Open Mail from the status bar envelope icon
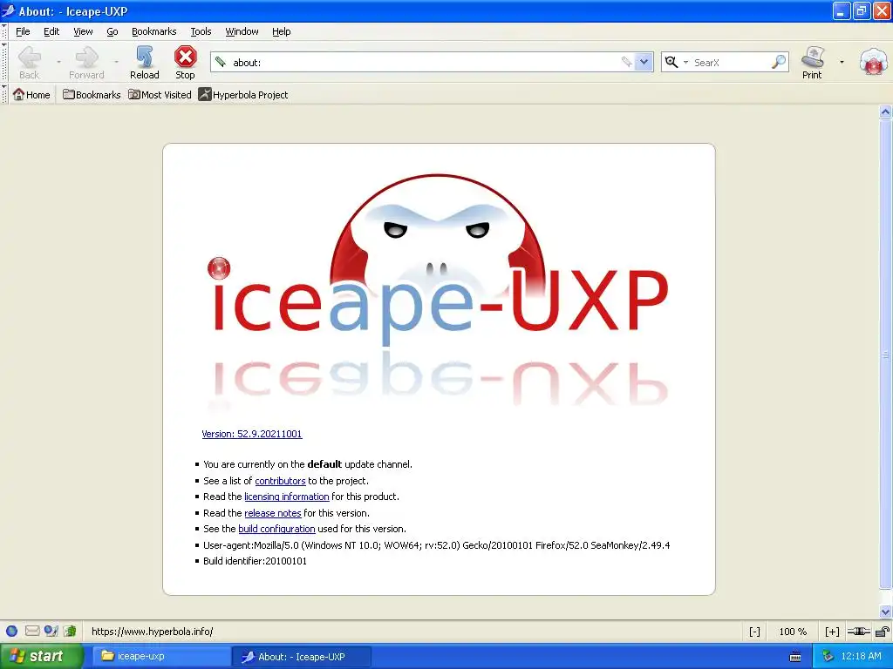Screen dimensions: 893x669 (32, 631)
